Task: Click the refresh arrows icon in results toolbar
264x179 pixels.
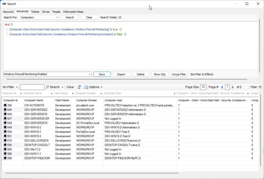Action: tap(79, 87)
